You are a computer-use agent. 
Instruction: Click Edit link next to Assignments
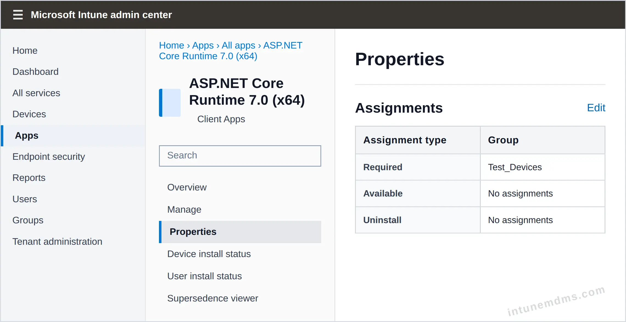click(x=596, y=108)
